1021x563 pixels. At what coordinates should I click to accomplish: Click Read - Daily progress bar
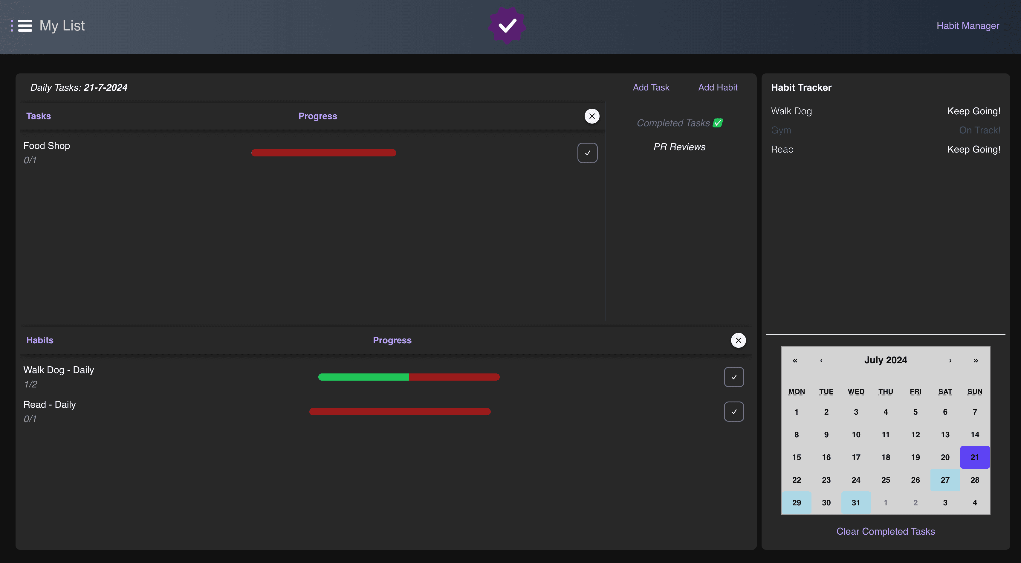(400, 412)
